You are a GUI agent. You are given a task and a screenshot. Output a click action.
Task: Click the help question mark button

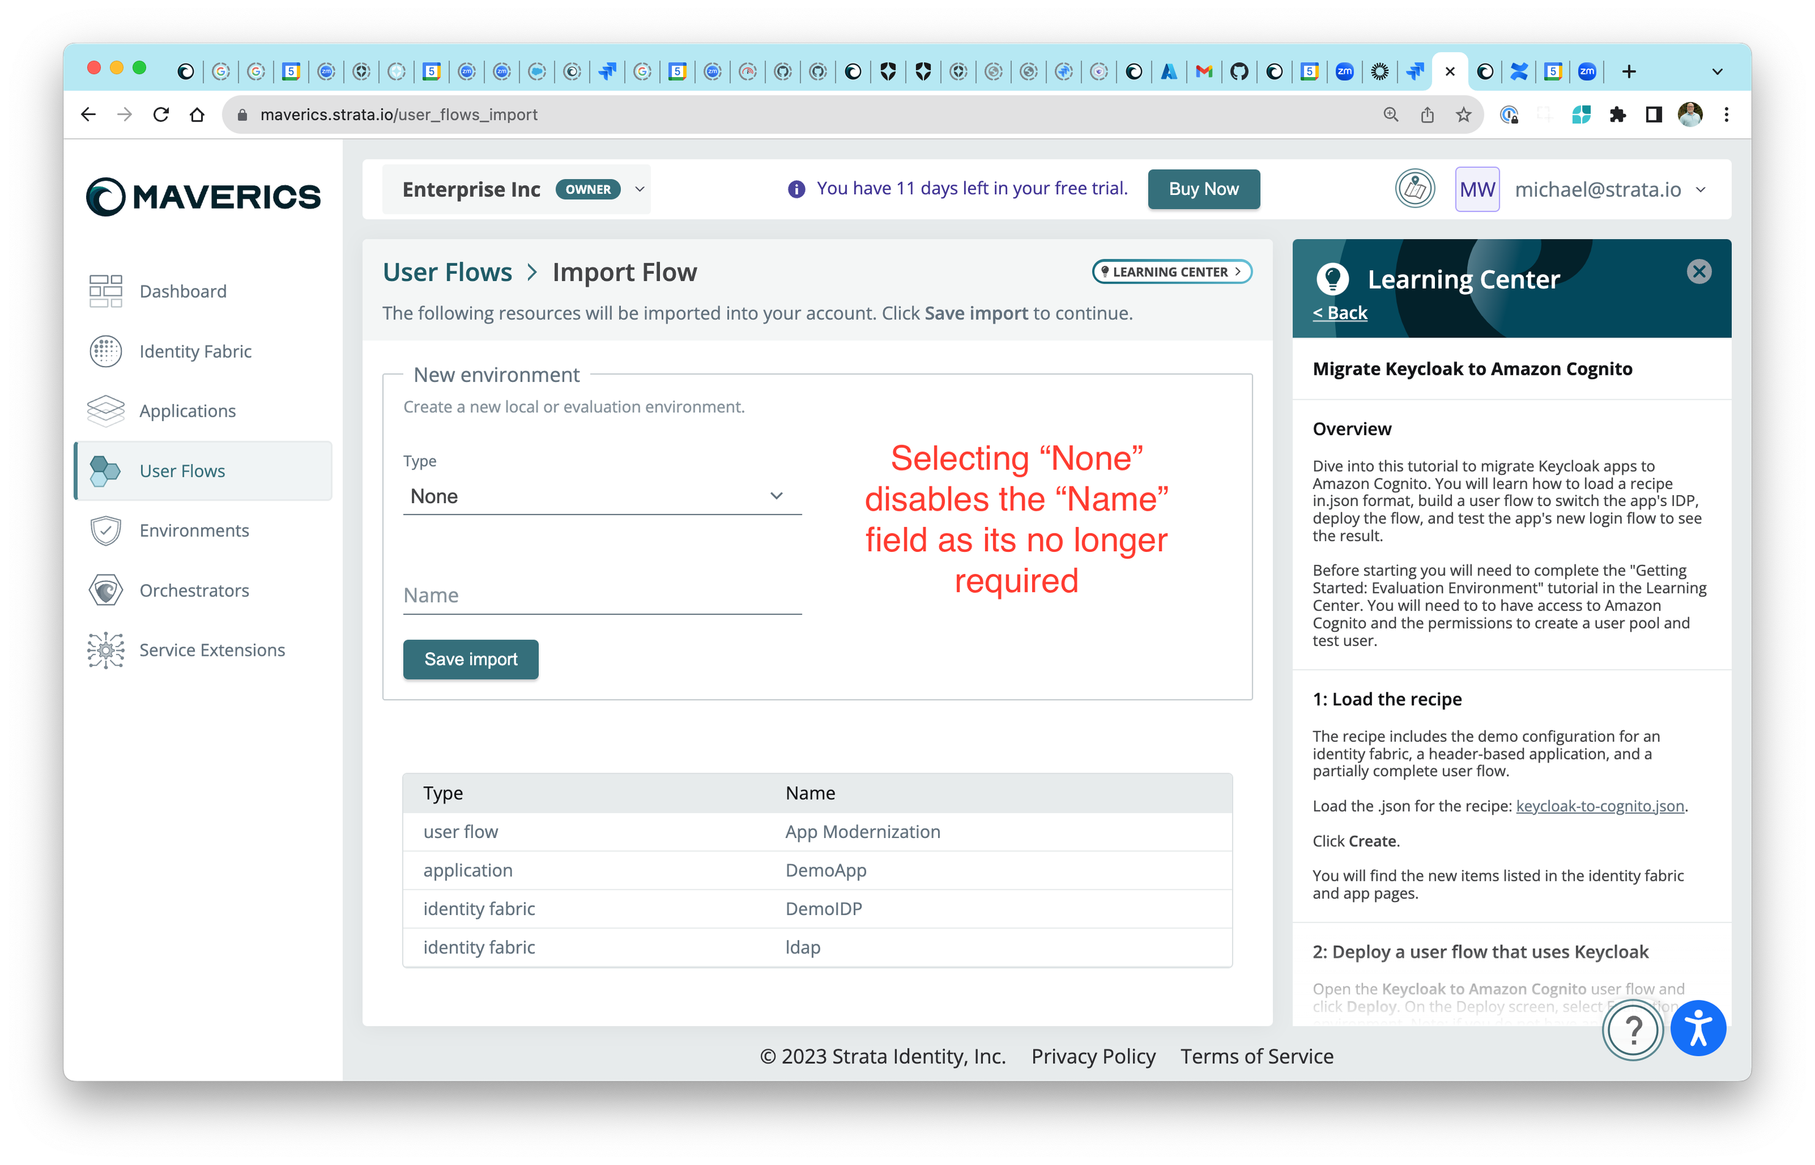pos(1632,1029)
